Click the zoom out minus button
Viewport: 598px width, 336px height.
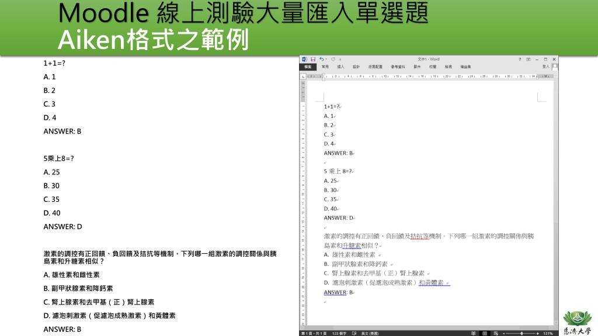click(504, 333)
